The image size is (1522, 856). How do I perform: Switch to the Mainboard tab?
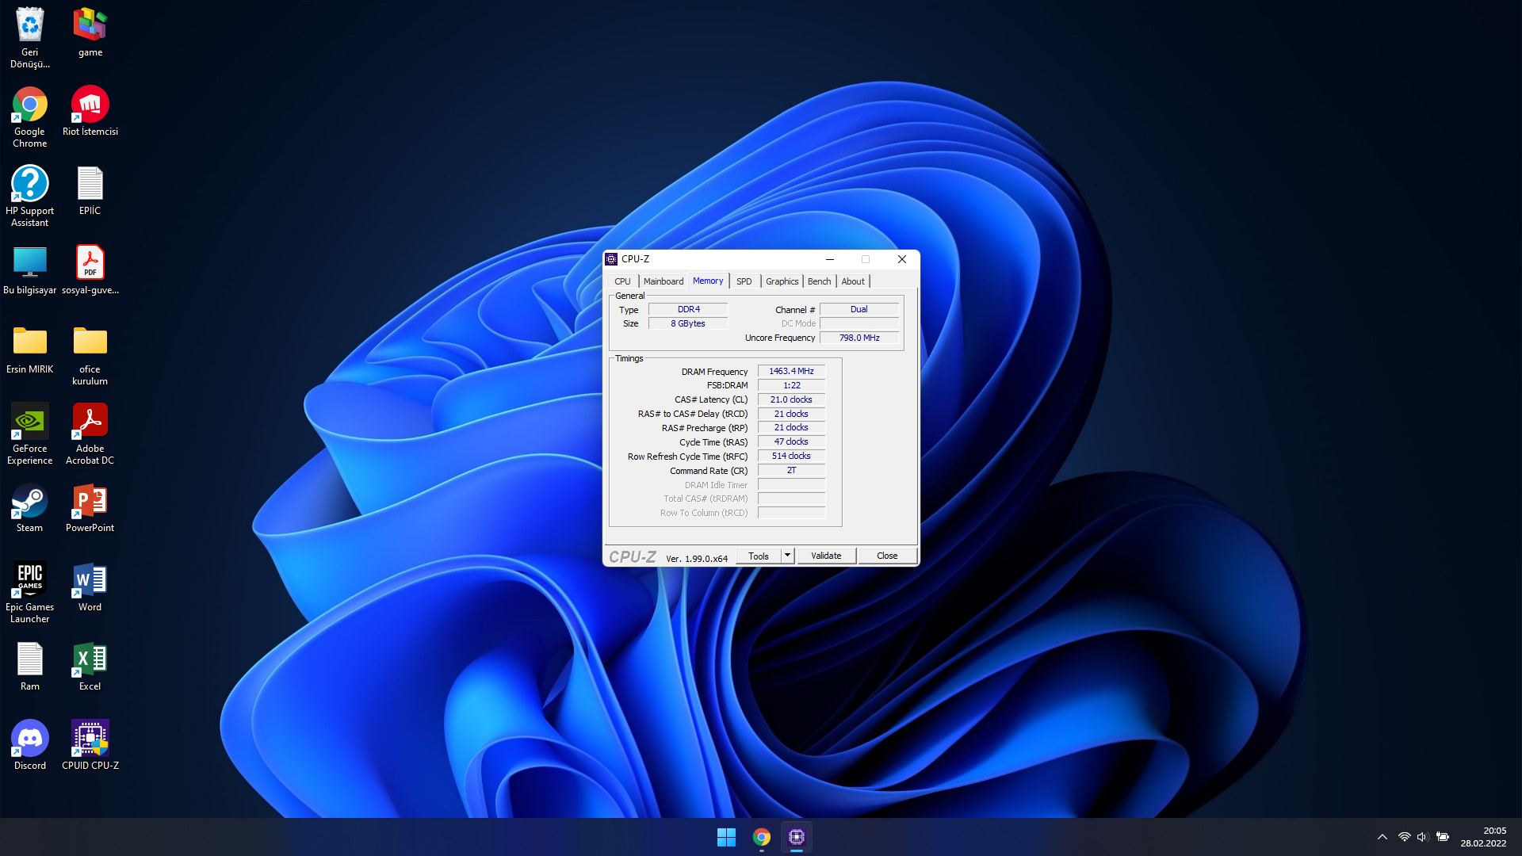pos(663,281)
